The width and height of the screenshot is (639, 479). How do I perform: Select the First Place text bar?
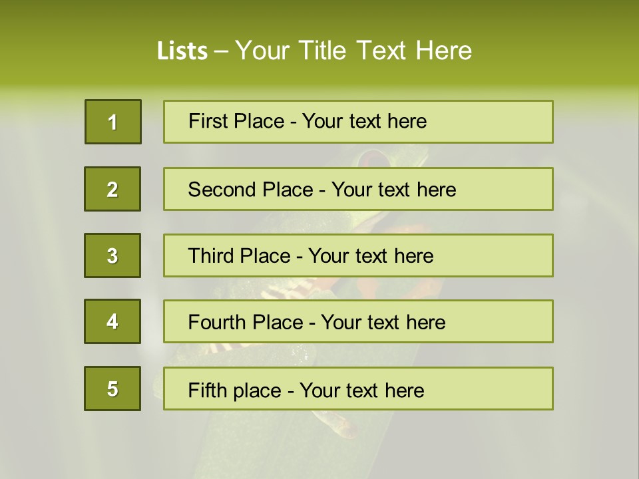click(358, 122)
